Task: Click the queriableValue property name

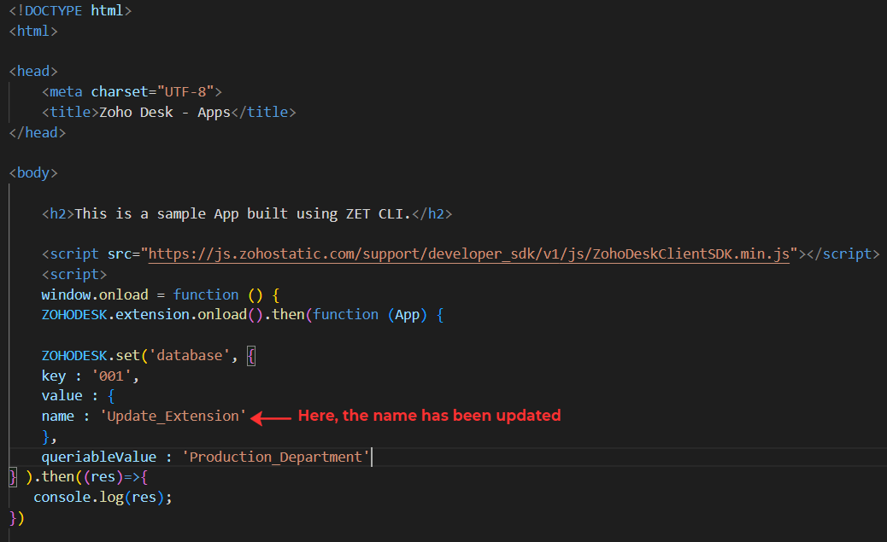Action: click(99, 457)
